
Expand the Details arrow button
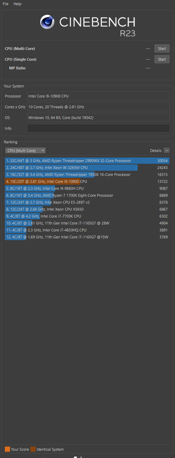167,151
